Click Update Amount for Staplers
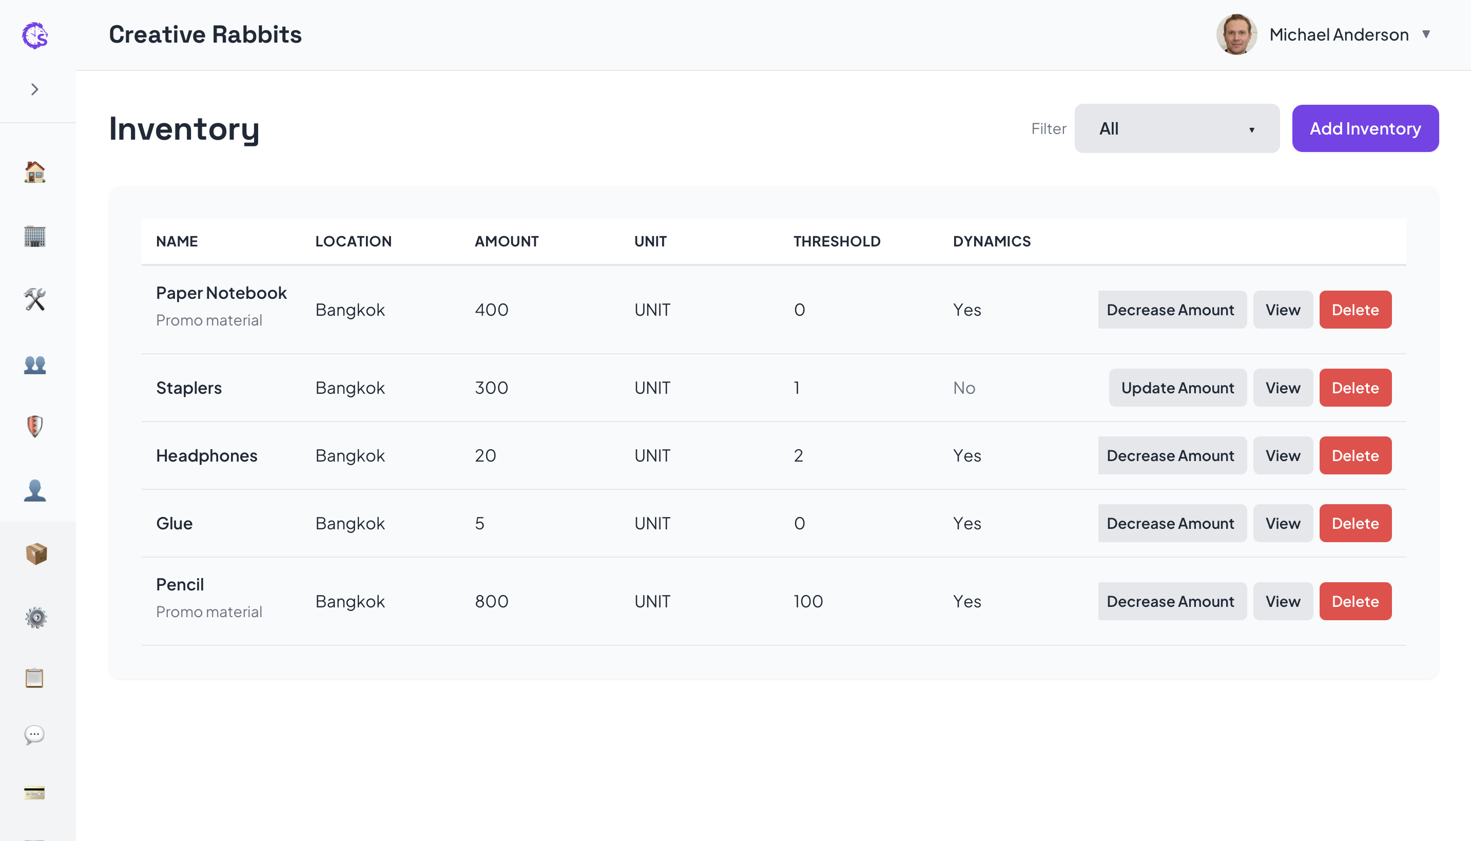The image size is (1471, 841). point(1177,388)
